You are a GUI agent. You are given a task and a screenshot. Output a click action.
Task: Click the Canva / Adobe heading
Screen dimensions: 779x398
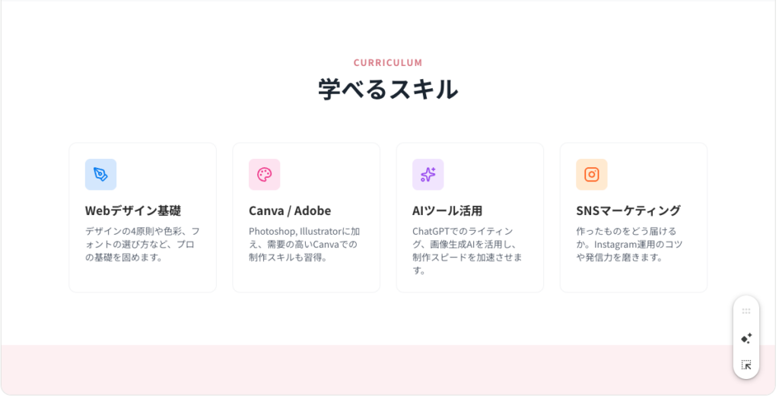point(290,210)
